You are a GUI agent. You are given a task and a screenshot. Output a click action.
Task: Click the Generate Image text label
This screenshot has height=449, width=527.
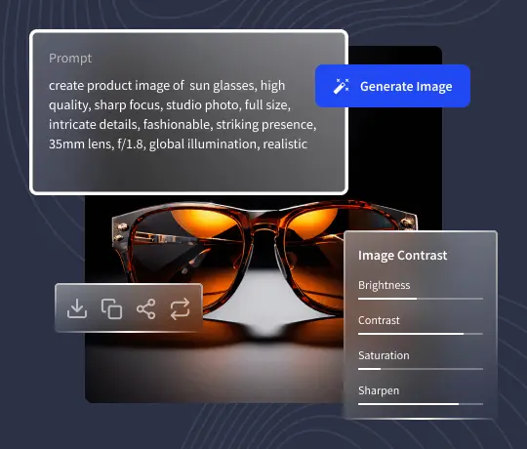406,86
